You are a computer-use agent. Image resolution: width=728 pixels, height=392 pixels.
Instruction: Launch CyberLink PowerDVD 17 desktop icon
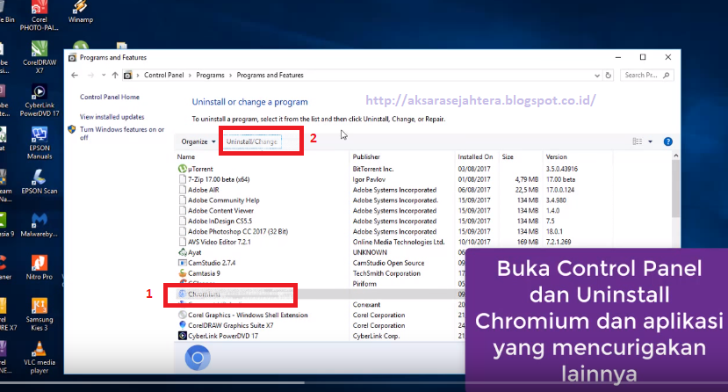point(40,100)
